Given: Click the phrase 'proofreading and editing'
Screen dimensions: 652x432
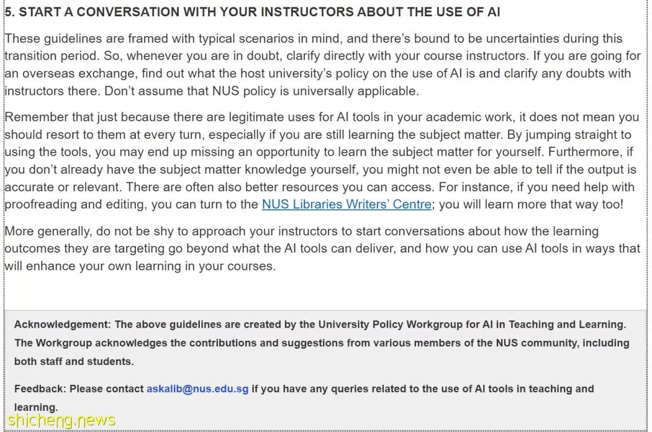Looking at the screenshot, I should tap(74, 205).
